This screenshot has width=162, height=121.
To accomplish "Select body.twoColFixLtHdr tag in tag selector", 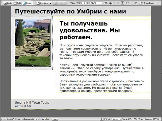I will (11, 119).
